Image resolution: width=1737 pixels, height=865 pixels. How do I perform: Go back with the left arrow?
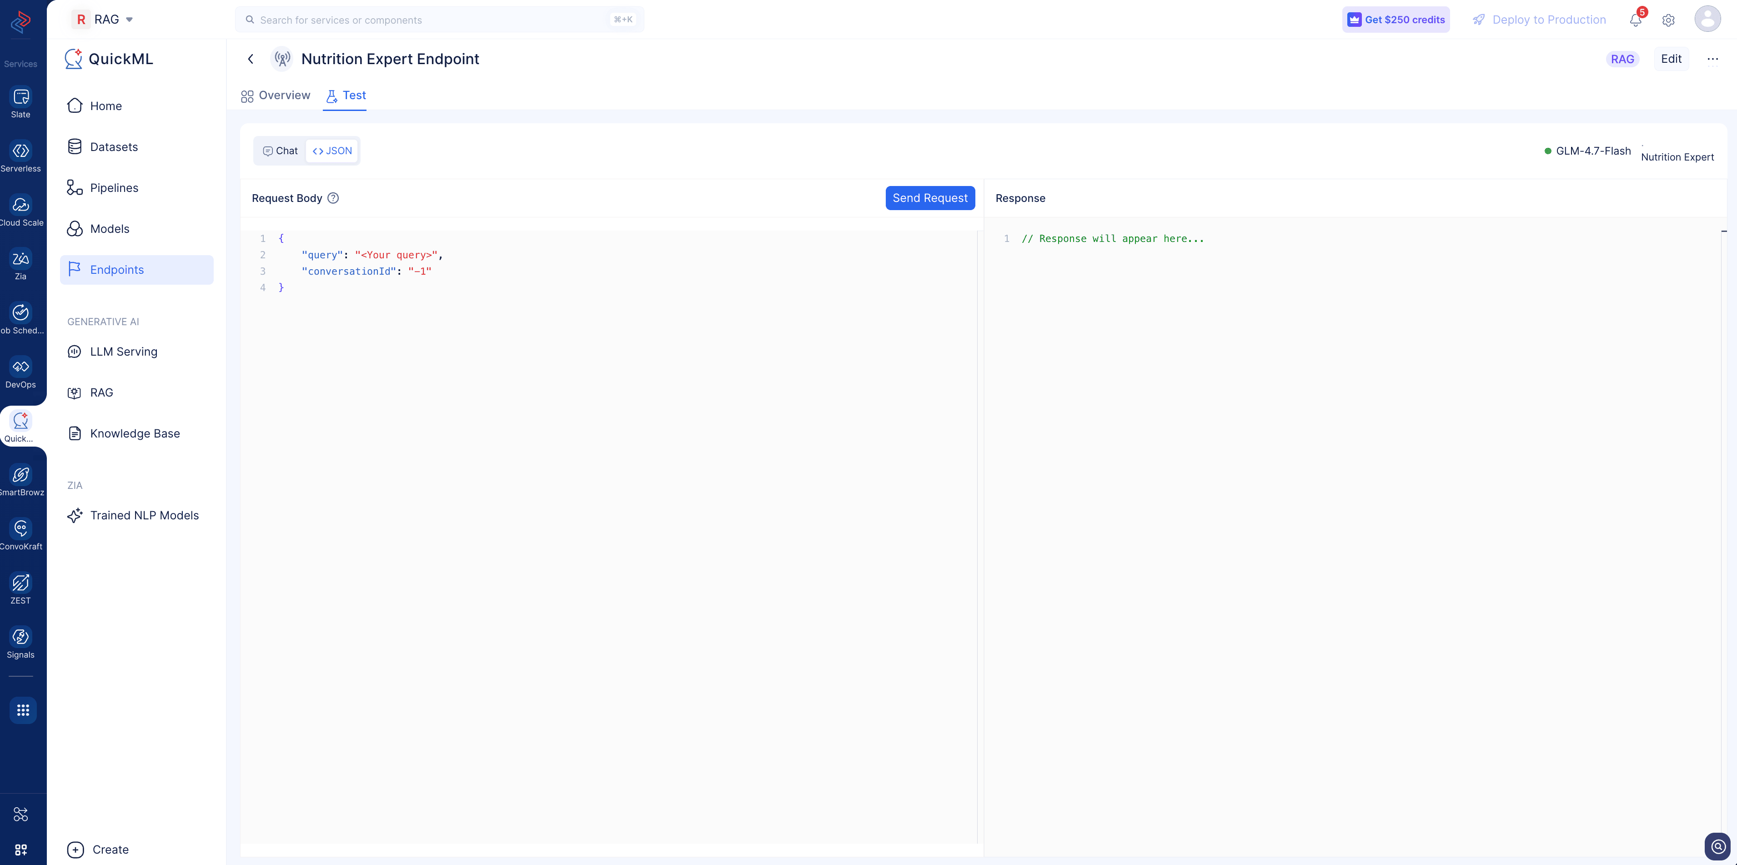pos(251,59)
